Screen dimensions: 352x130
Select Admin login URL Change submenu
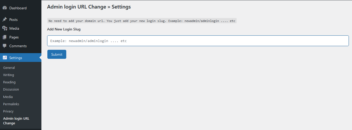point(16,121)
